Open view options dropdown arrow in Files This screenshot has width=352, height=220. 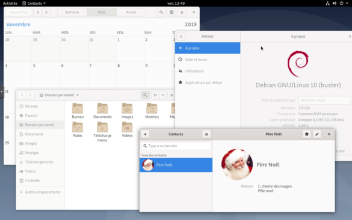point(162,95)
